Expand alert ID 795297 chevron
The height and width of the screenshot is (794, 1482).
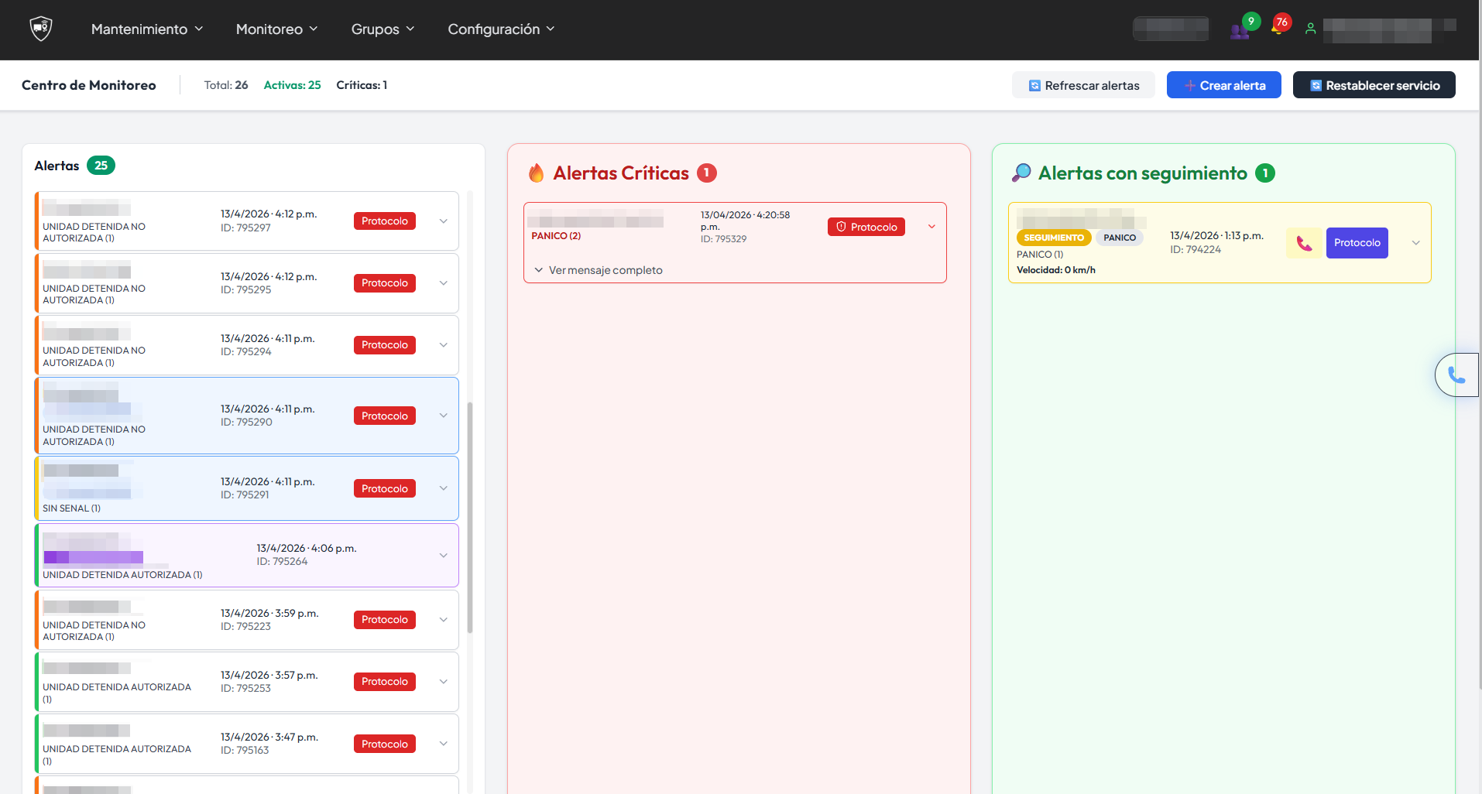coord(444,221)
